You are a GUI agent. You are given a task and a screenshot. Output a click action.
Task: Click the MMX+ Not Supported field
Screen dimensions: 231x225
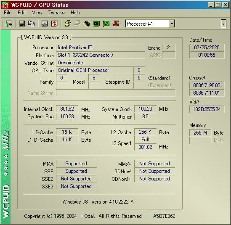[x=155, y=164]
